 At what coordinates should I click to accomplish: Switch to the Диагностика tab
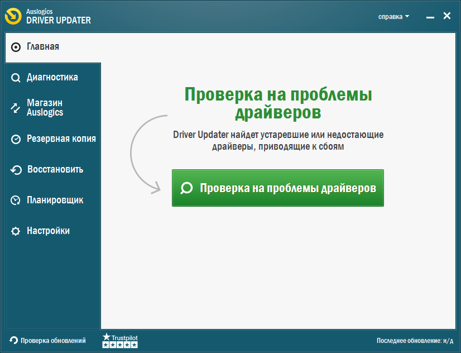[52, 78]
